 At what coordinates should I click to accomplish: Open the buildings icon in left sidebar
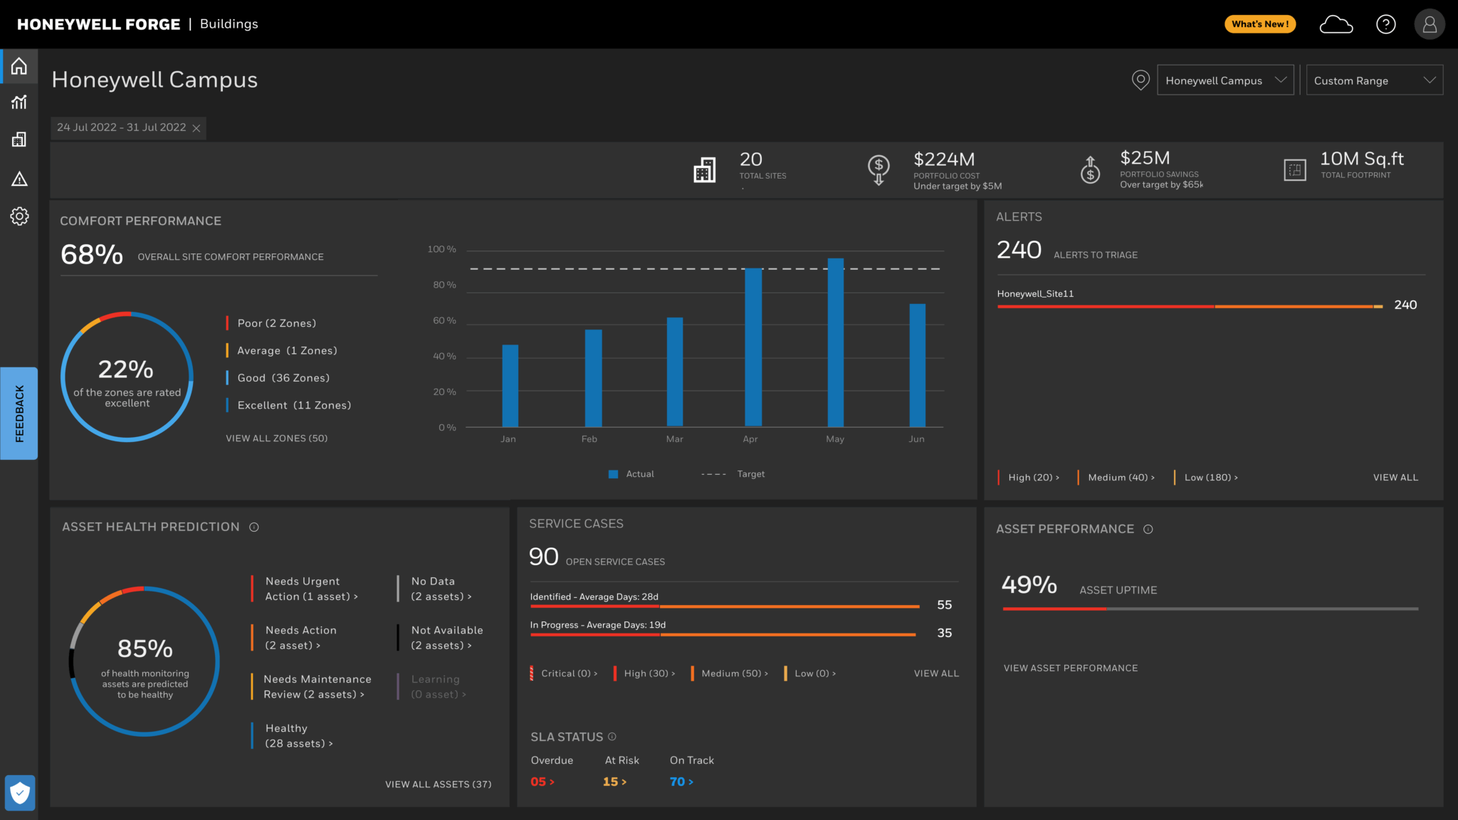click(19, 140)
